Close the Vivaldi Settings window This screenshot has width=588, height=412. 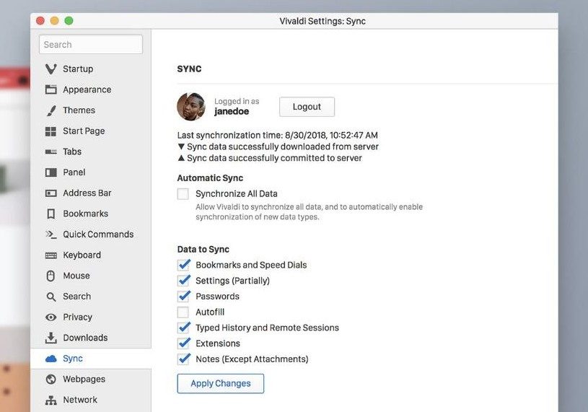pos(40,21)
